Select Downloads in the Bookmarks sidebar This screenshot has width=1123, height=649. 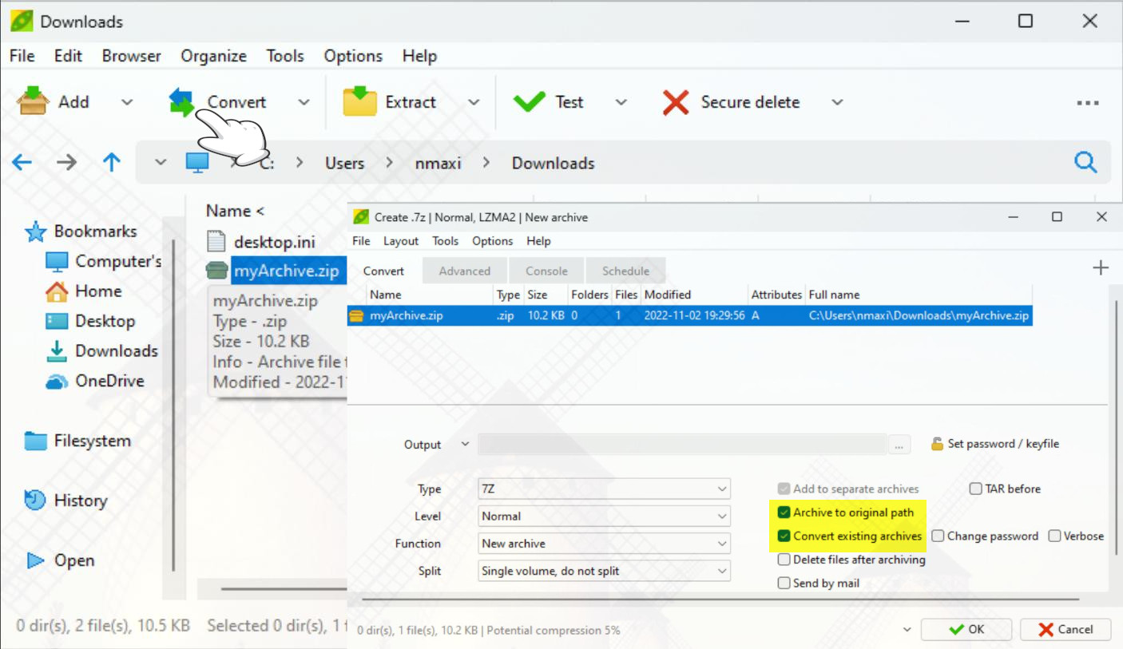116,351
